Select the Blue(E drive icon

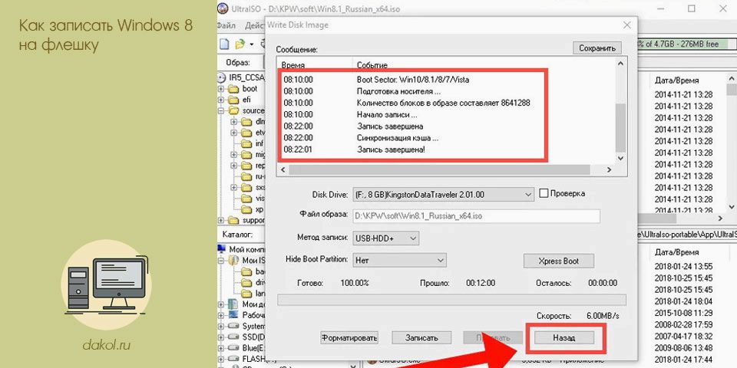[233, 348]
